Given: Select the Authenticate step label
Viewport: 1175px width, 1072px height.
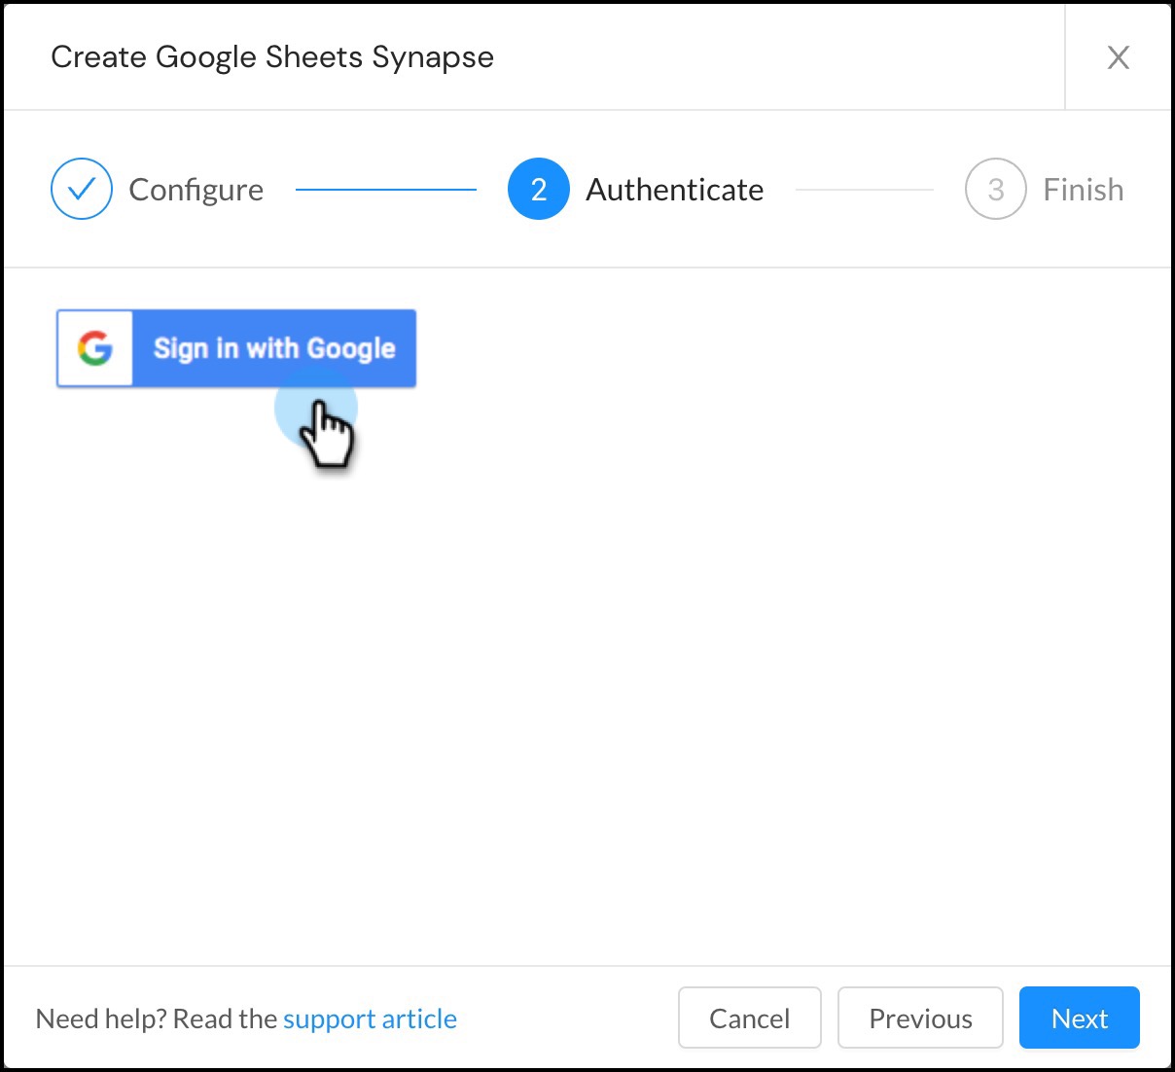Looking at the screenshot, I should 674,189.
